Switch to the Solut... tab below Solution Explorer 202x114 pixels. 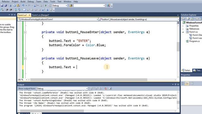click(187, 70)
